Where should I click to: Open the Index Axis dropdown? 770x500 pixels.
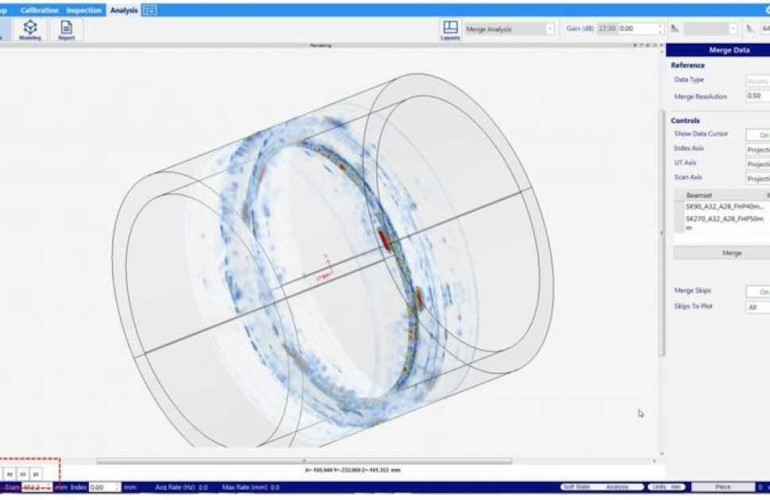point(758,149)
